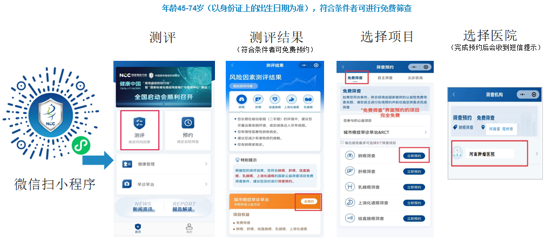The width and height of the screenshot is (545, 245).
Task: Expand the 健康管理 row chevron
Action: (x=206, y=164)
